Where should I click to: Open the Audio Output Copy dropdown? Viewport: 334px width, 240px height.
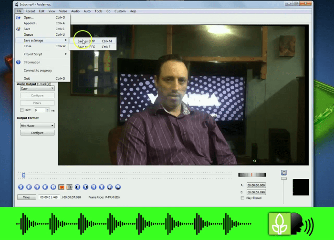pyautogui.click(x=37, y=88)
